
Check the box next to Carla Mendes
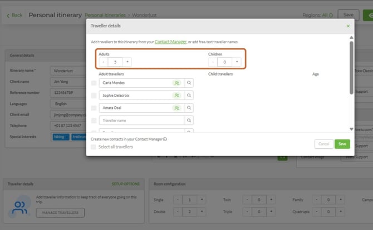pos(94,83)
